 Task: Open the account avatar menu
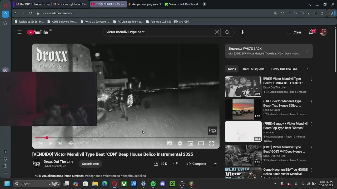324,32
